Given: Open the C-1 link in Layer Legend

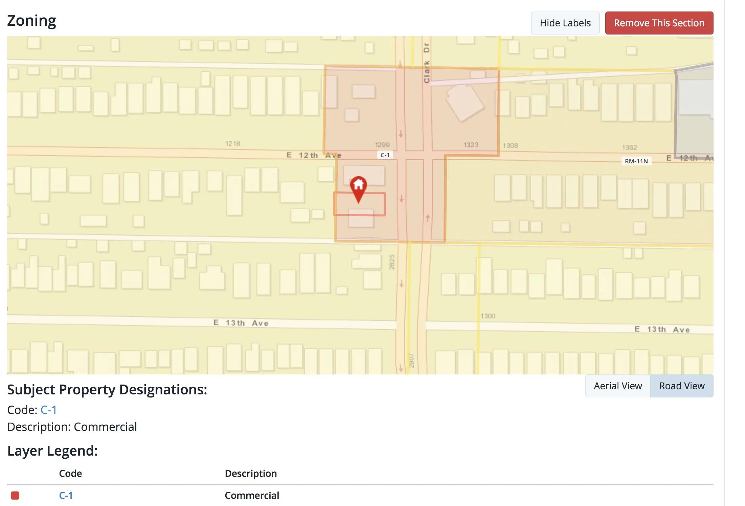Looking at the screenshot, I should tap(66, 496).
